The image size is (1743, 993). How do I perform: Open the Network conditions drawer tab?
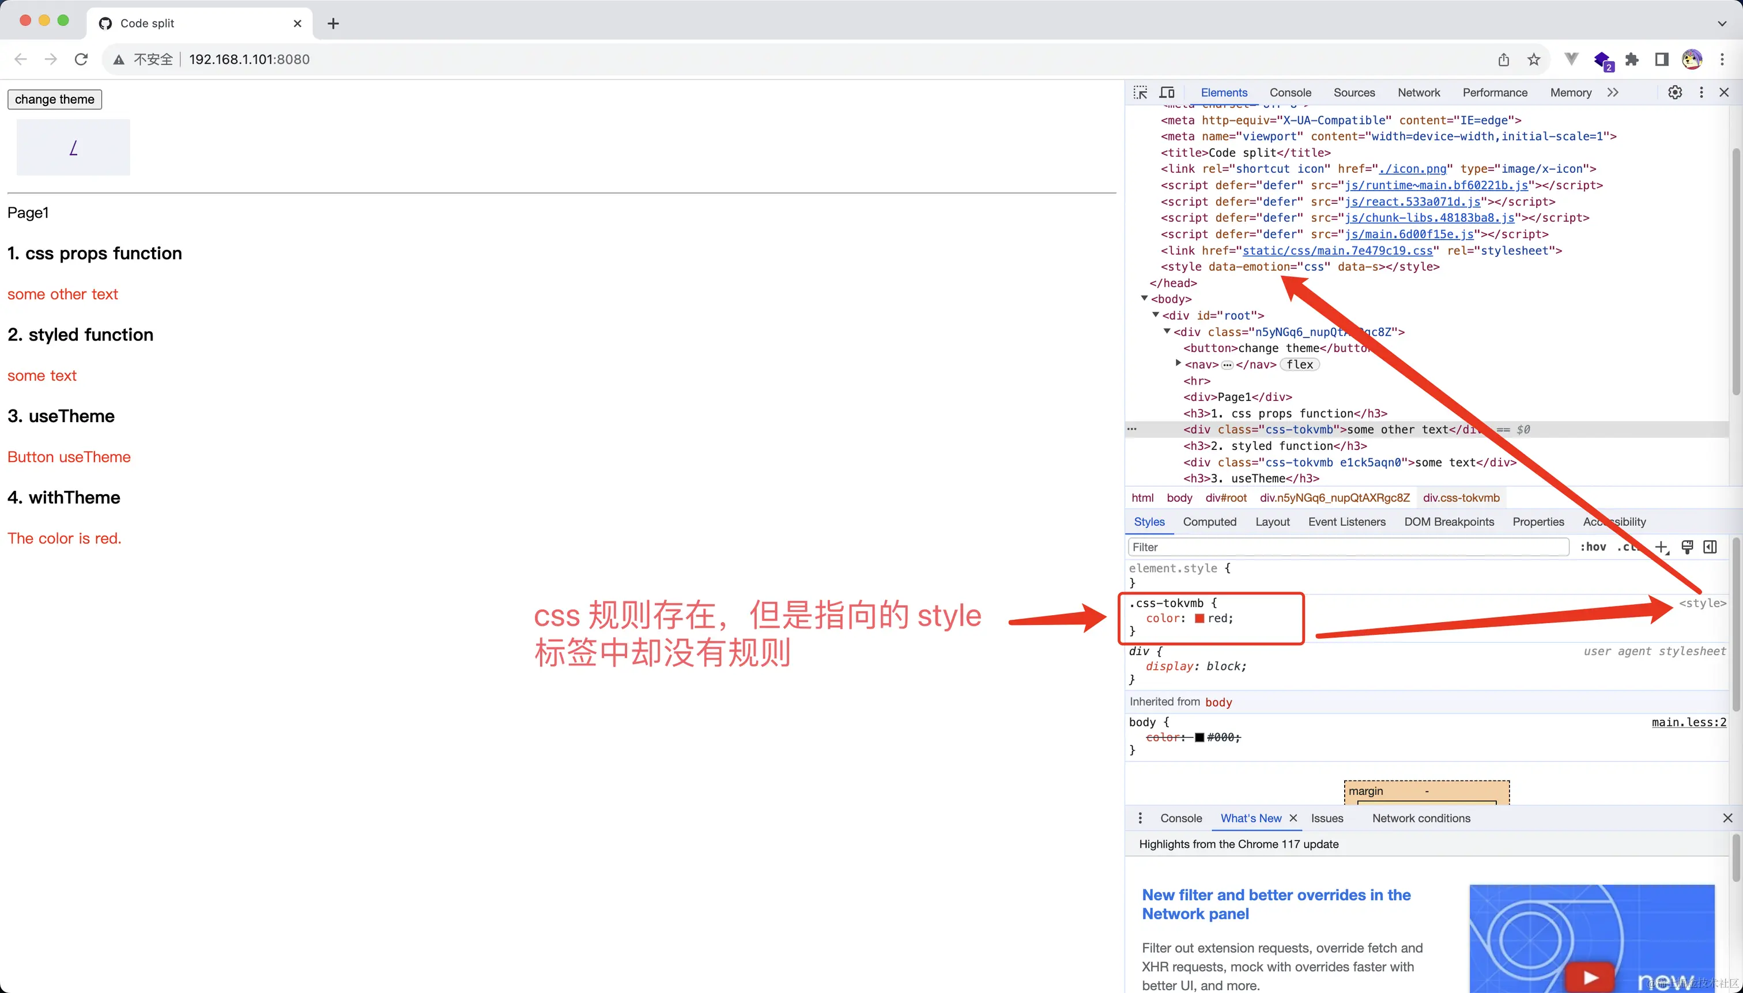pyautogui.click(x=1421, y=818)
